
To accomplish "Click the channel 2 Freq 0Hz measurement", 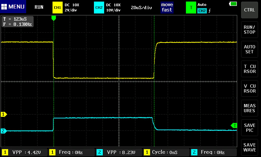I will pyautogui.click(x=213, y=152).
